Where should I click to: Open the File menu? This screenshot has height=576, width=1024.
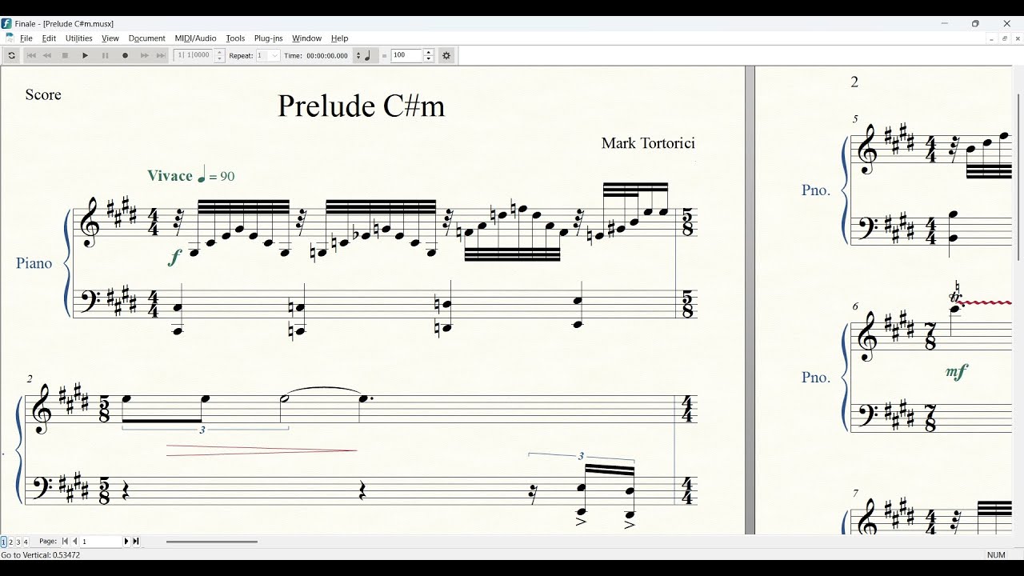pyautogui.click(x=26, y=38)
